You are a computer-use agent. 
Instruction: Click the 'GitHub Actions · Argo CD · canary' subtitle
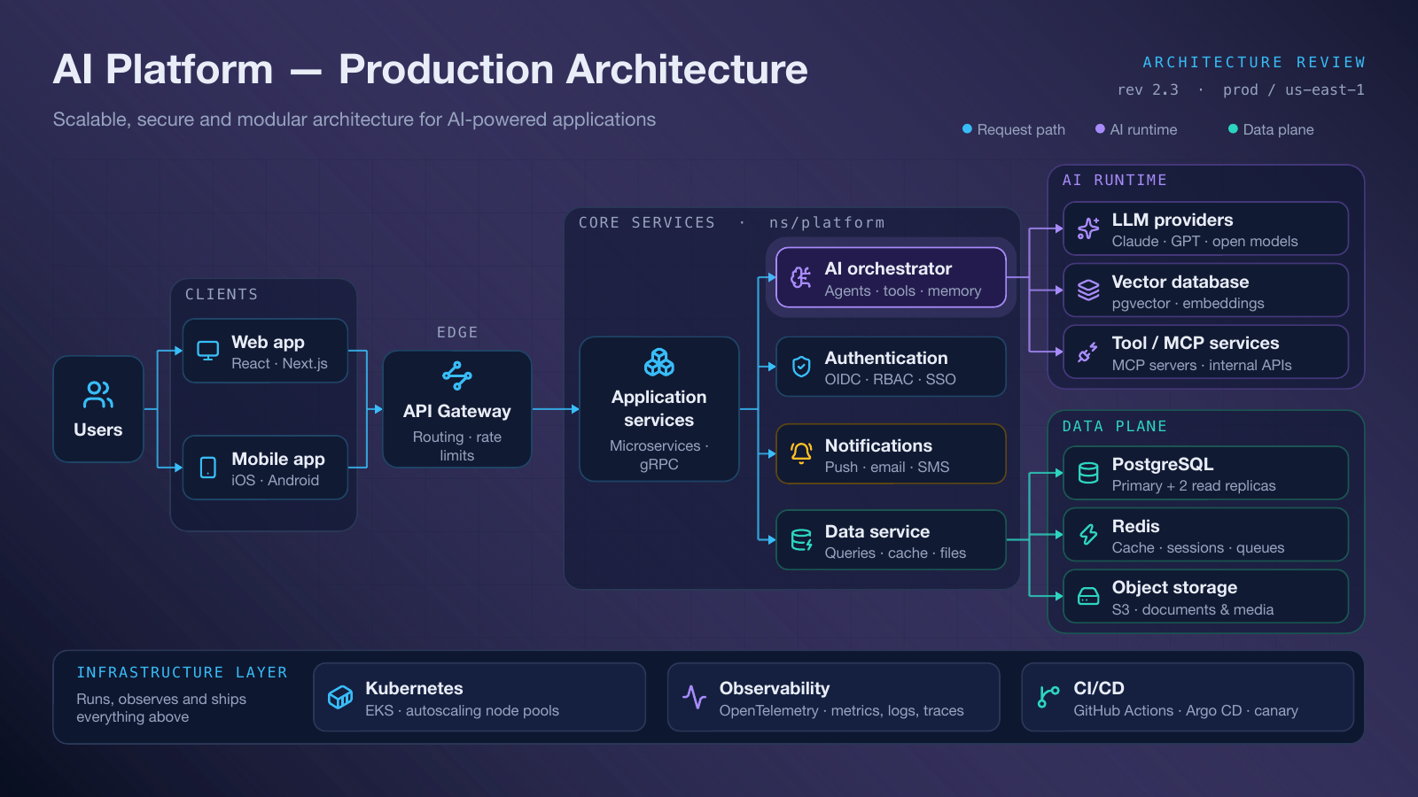pyautogui.click(x=1186, y=710)
